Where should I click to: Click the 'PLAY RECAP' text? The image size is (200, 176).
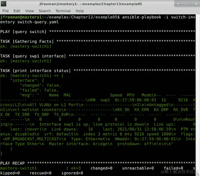pos(12,163)
